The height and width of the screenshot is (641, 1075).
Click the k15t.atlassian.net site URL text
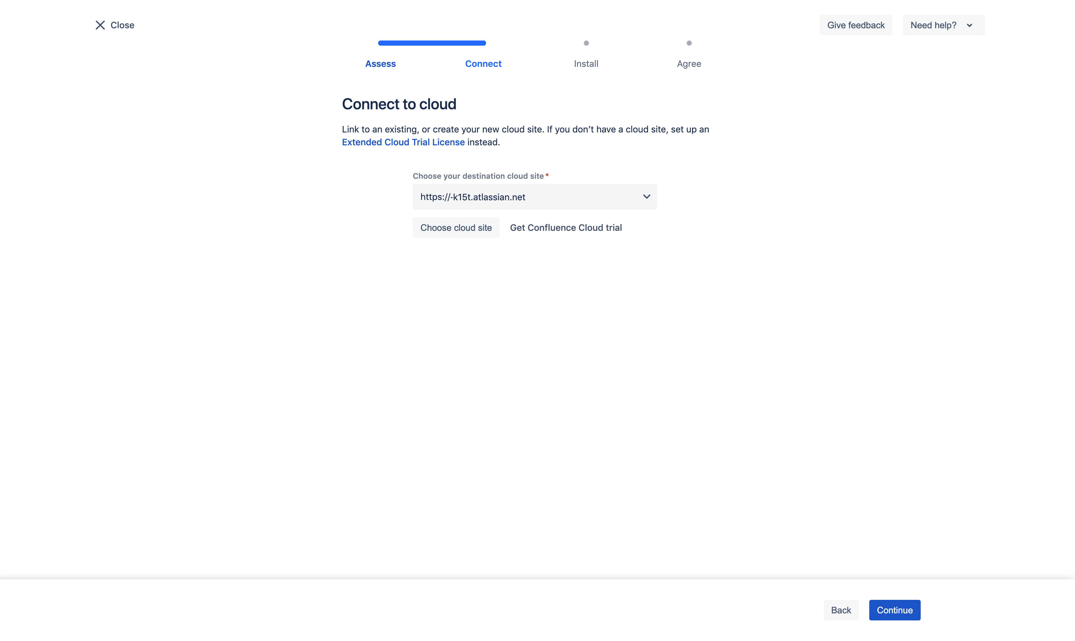click(473, 197)
